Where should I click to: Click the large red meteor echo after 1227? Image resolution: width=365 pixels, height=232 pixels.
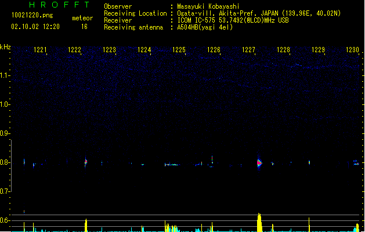coord(259,162)
